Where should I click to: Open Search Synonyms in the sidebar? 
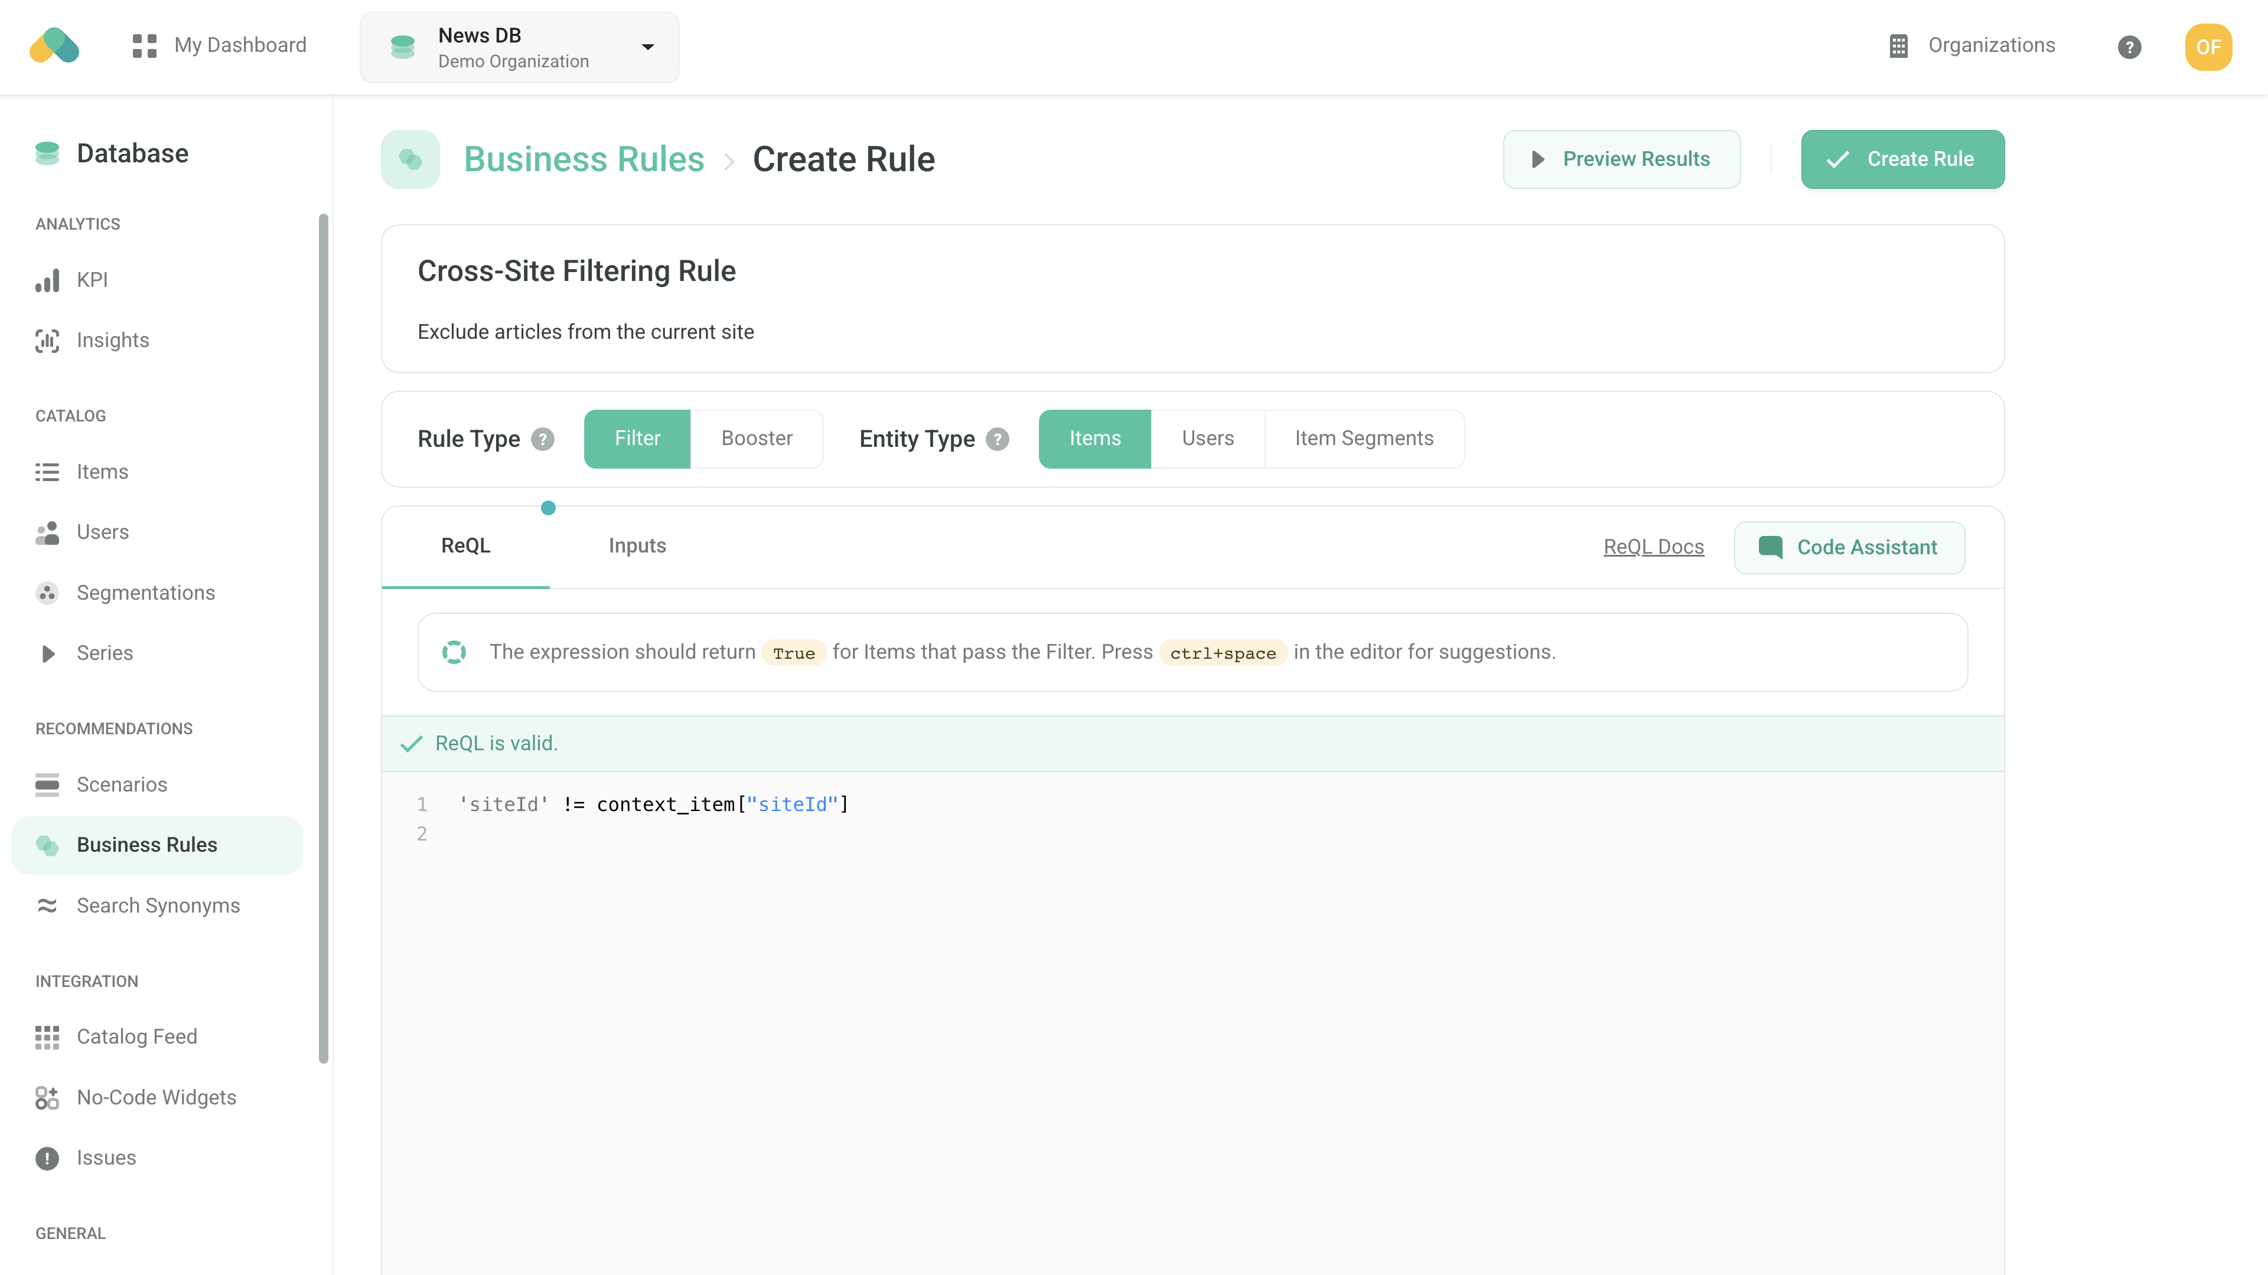tap(158, 905)
